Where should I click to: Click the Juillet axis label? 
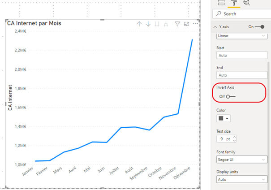pyautogui.click(x=114, y=171)
